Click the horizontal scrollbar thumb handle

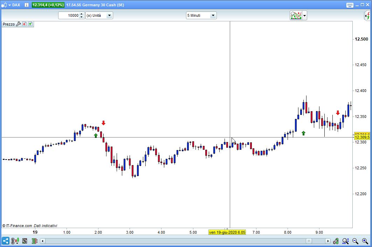[309, 241]
